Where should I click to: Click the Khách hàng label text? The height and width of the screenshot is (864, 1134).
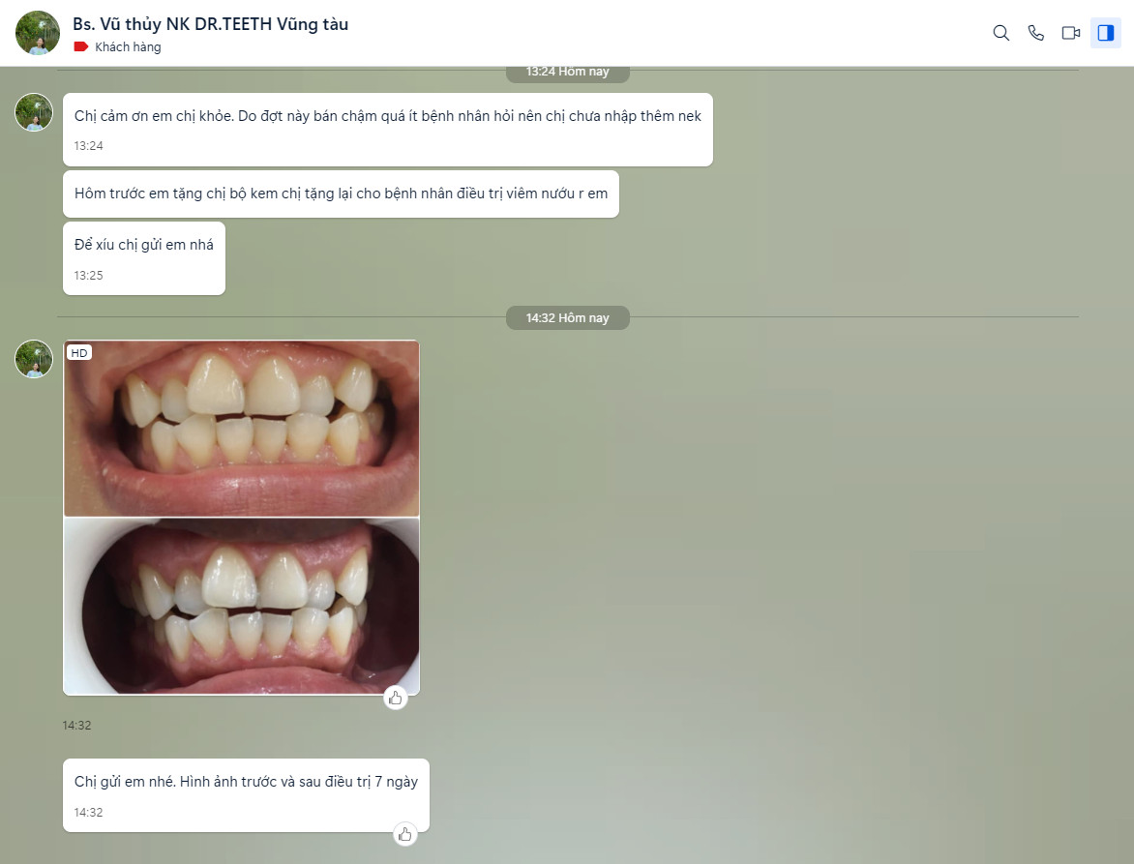[128, 46]
